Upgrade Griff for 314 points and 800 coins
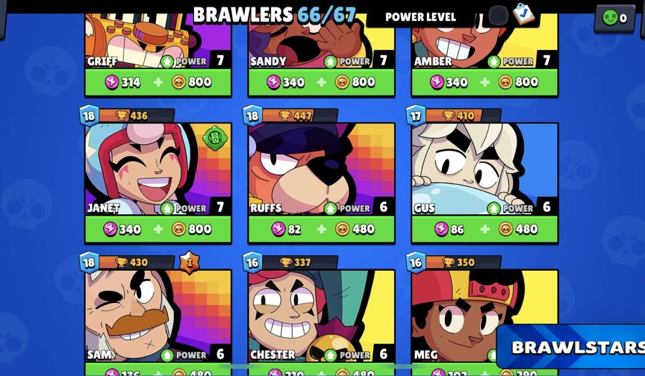The width and height of the screenshot is (645, 376). pos(158,82)
